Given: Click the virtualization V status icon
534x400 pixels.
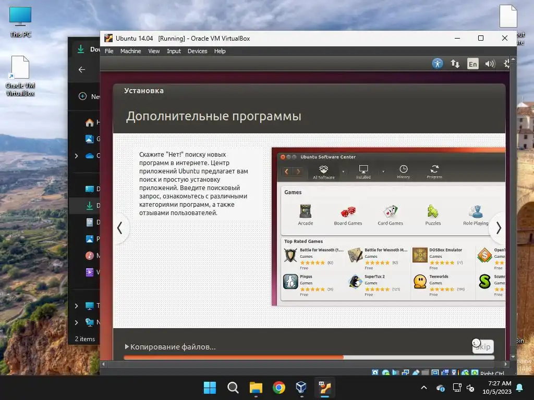Looking at the screenshot, I should tap(455, 372).
